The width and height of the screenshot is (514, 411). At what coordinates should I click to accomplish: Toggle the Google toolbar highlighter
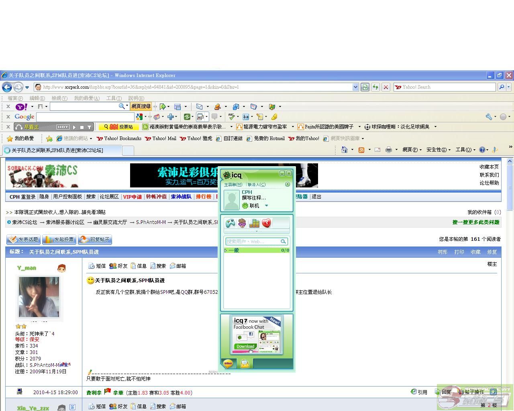click(274, 117)
